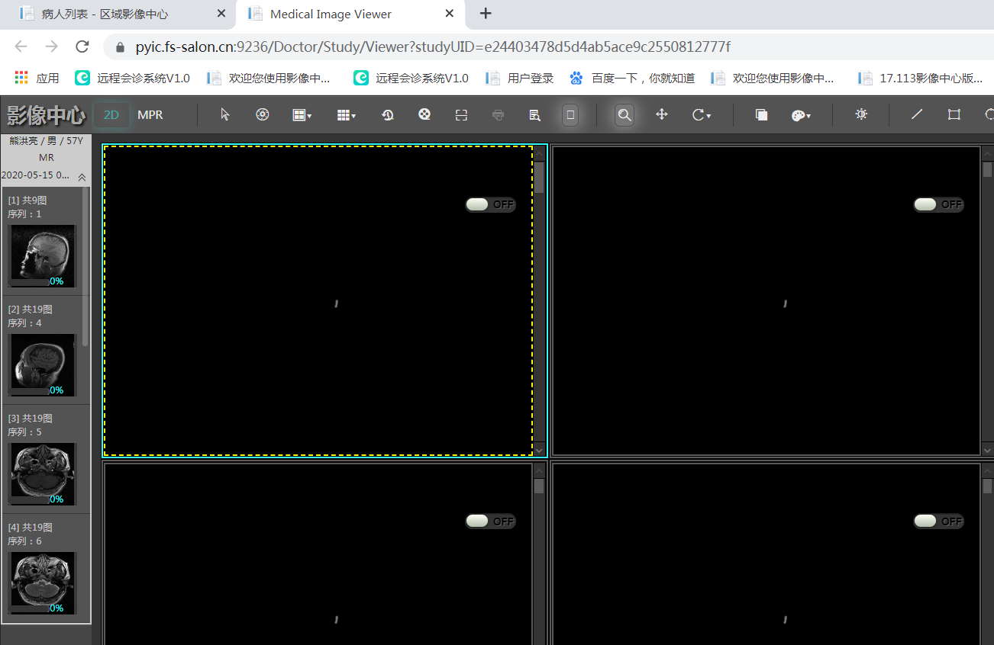Toggle the OFF switch in top-right viewport
Screen dimensions: 994x645
tap(938, 204)
